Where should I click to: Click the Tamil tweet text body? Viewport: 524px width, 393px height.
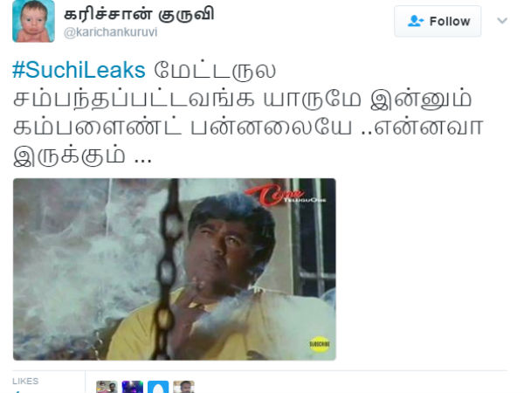248,113
